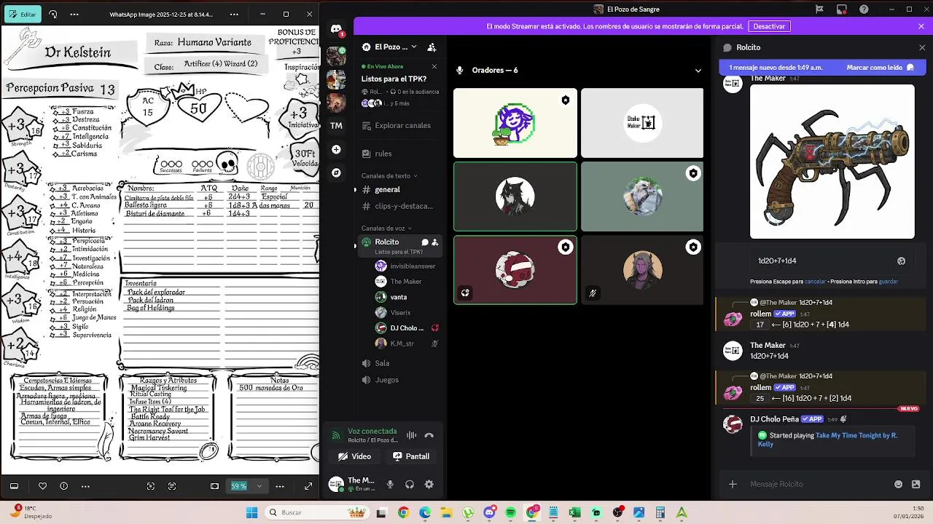Screen dimensions: 933x524
Task: Open chat bubble icon for Rolcito voice channel
Action: (x=424, y=242)
